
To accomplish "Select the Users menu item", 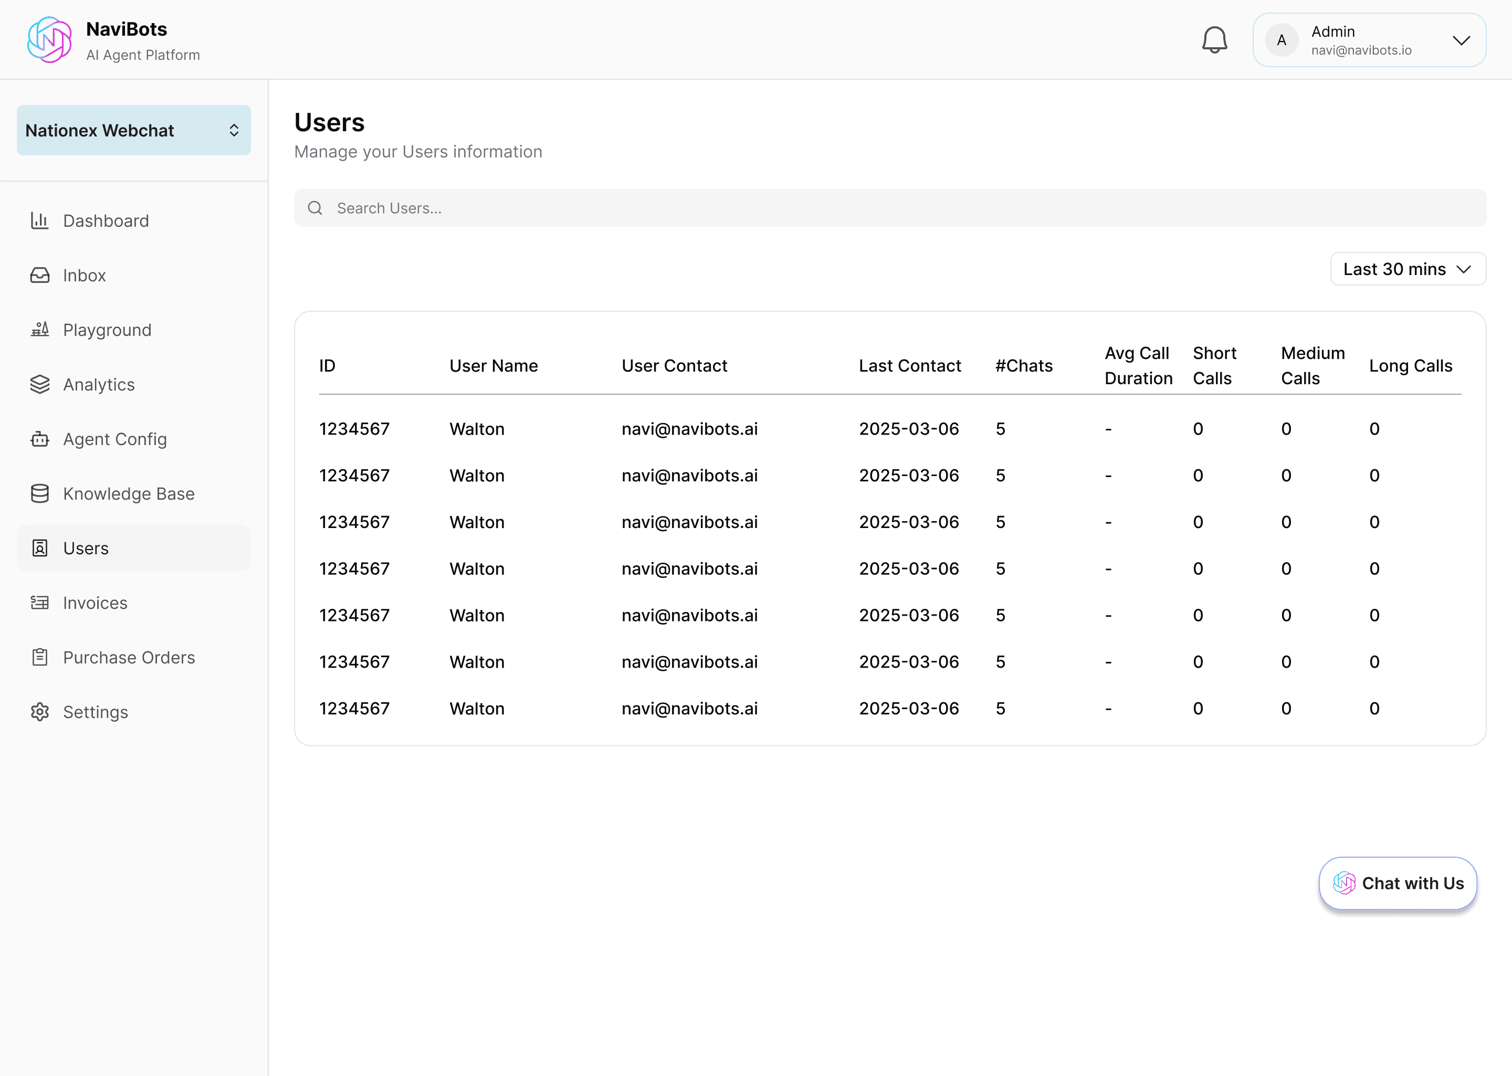I will click(86, 548).
